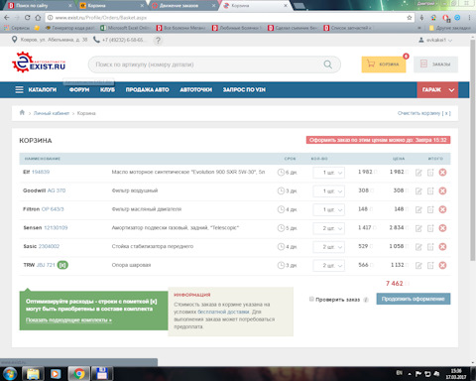Open Chrome from the Windows taskbar
This screenshot has width=476, height=381.
tap(79, 374)
